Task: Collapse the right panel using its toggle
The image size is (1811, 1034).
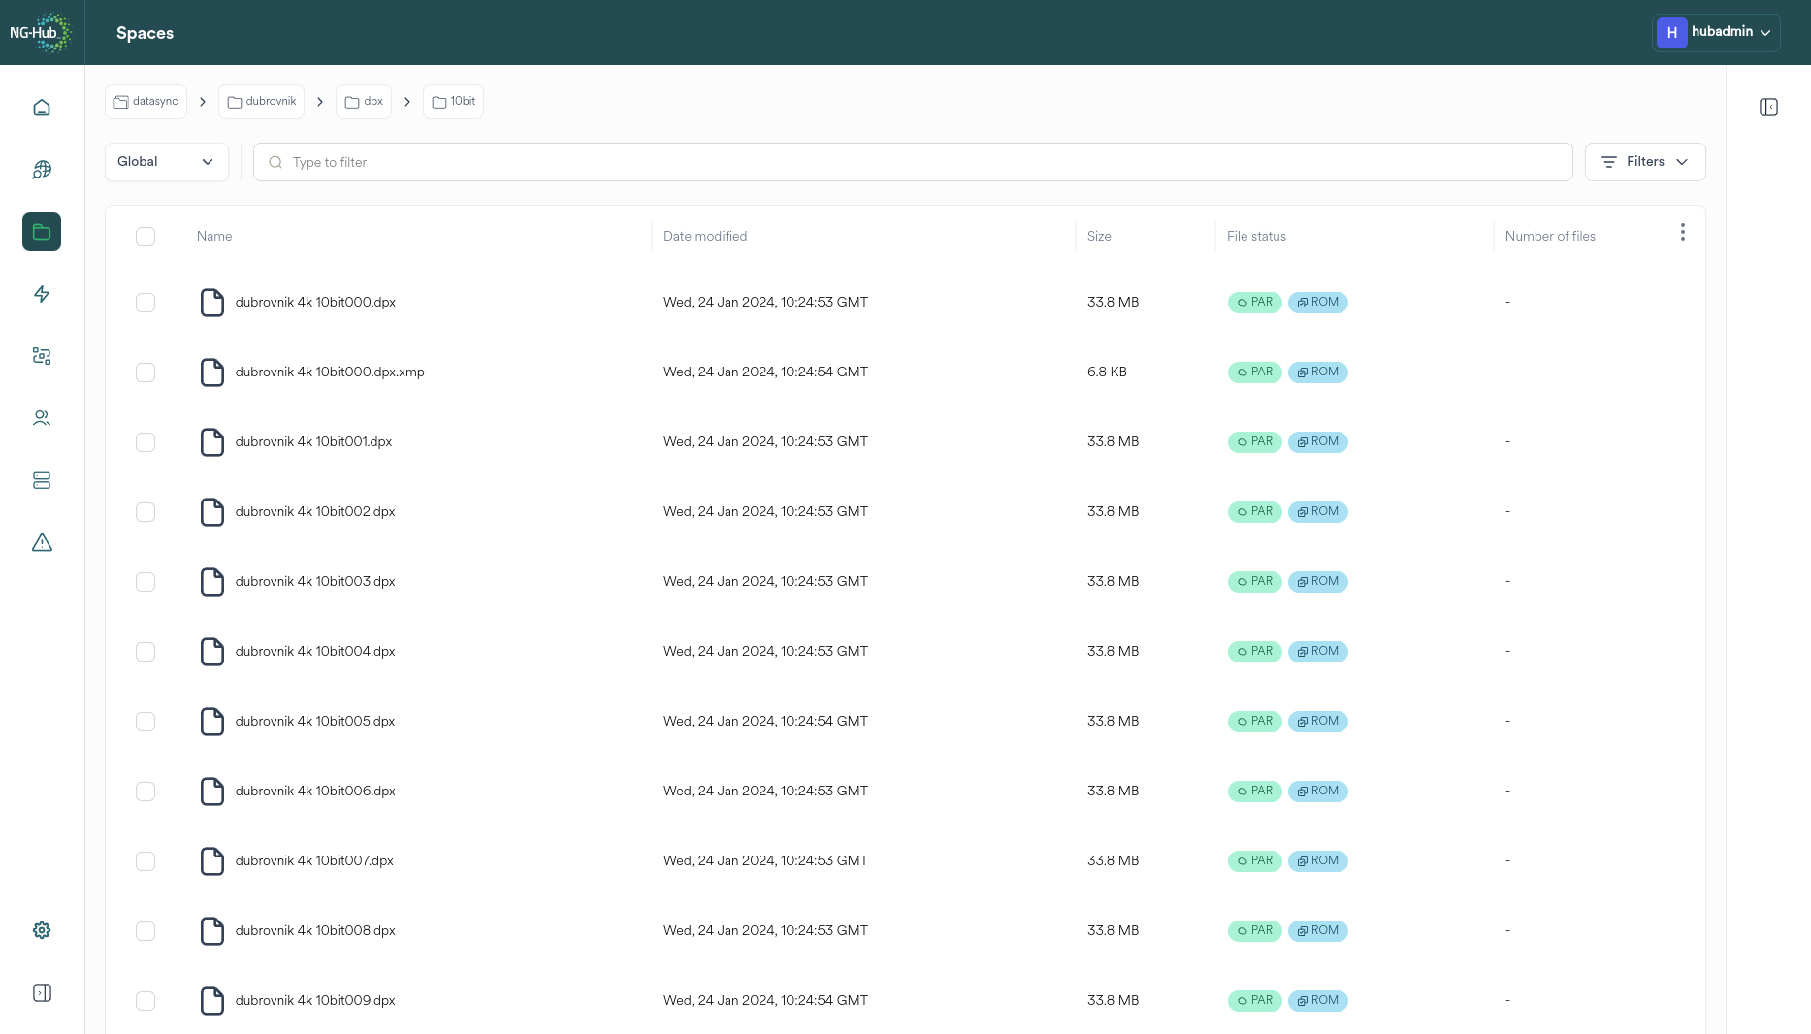Action: 1768,107
